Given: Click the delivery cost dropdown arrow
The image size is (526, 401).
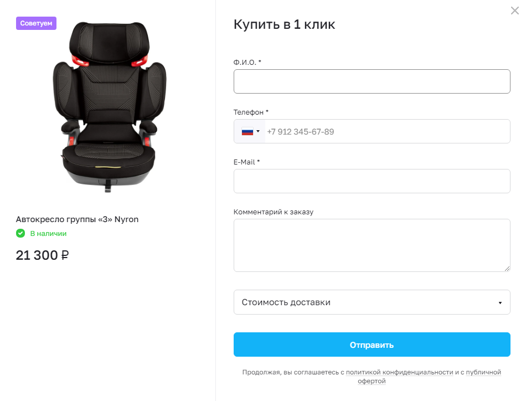Looking at the screenshot, I should [x=500, y=302].
